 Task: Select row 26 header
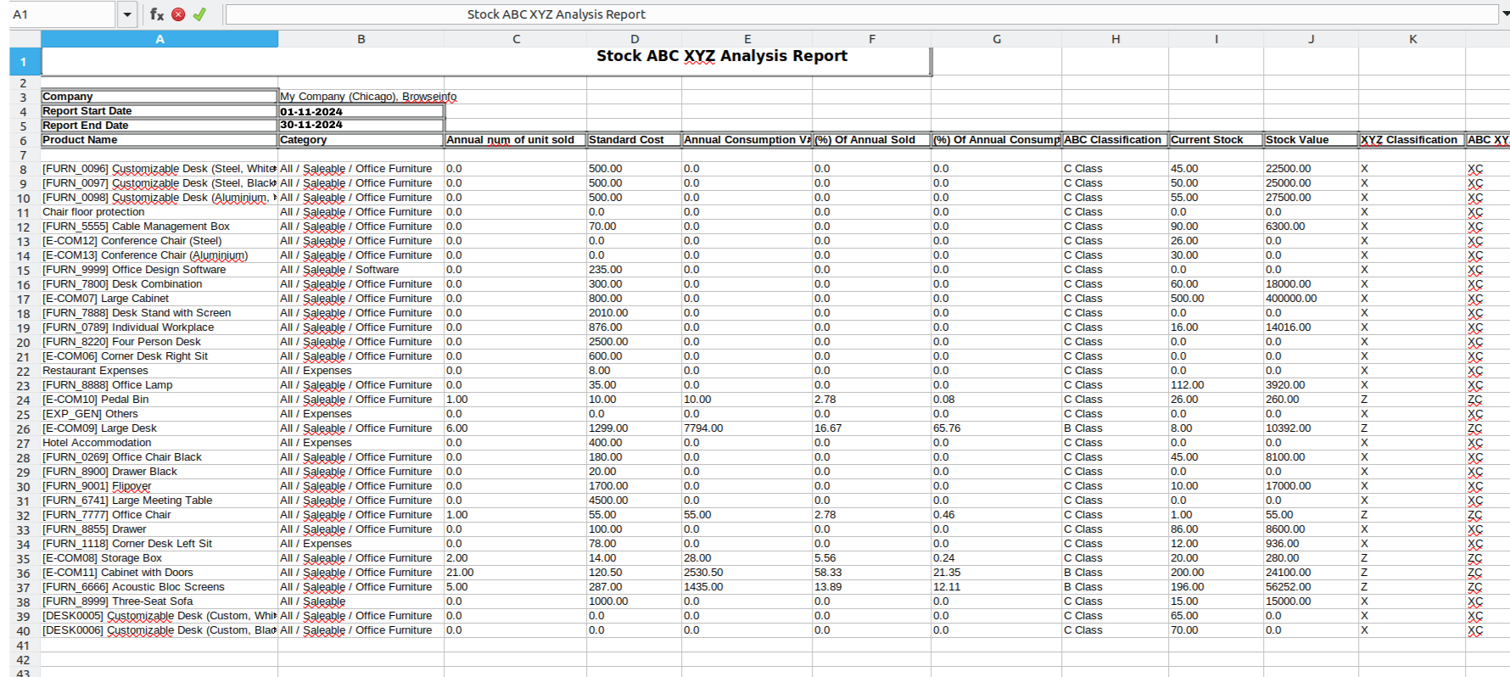[x=24, y=429]
